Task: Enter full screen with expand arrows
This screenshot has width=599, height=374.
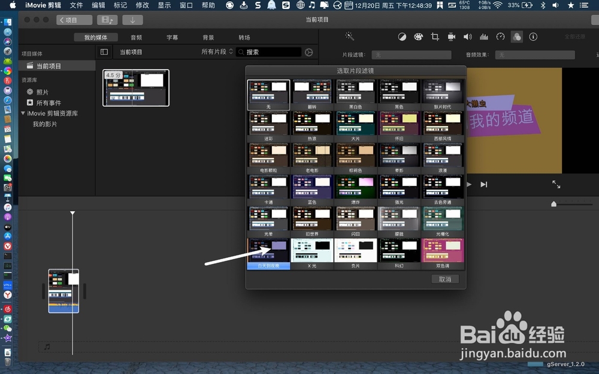Action: pyautogui.click(x=556, y=184)
